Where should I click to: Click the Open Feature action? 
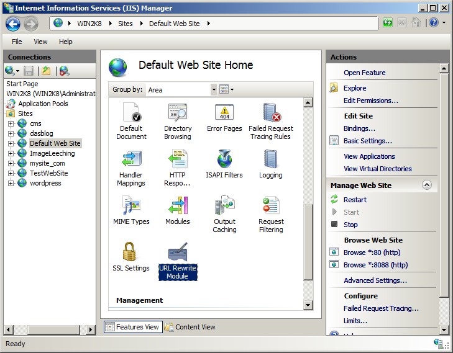pos(364,73)
